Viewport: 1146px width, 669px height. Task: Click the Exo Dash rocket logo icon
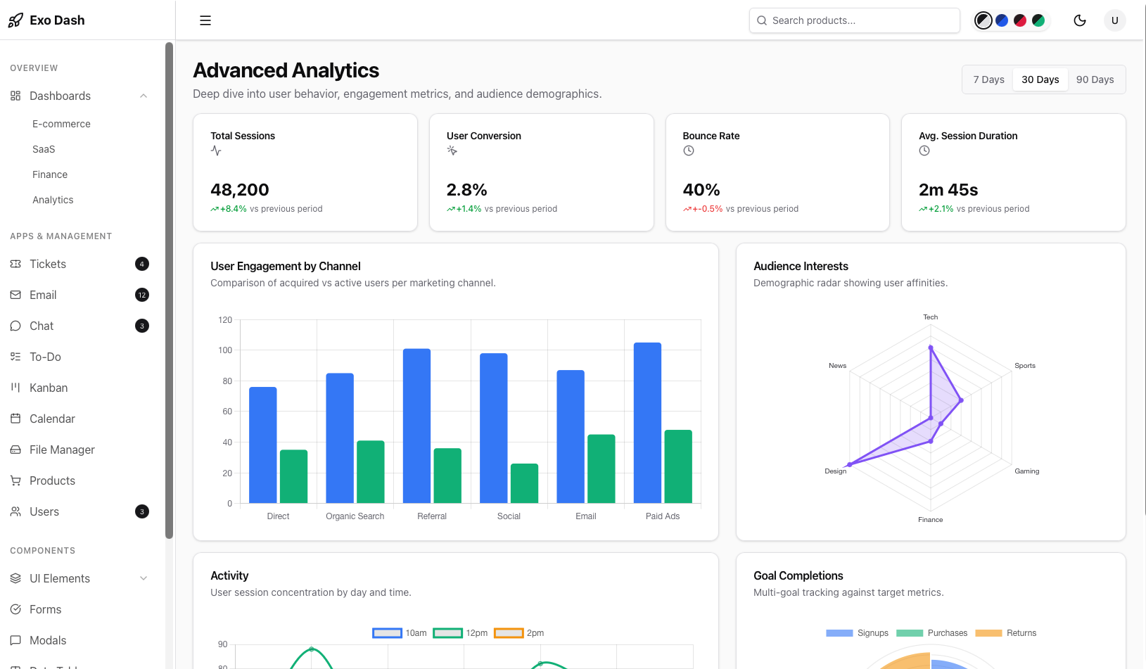pyautogui.click(x=15, y=20)
